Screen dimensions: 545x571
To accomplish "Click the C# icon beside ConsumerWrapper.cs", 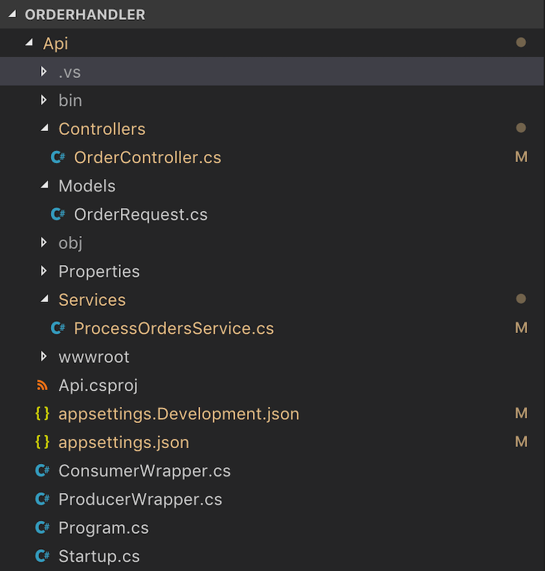I will pyautogui.click(x=42, y=471).
